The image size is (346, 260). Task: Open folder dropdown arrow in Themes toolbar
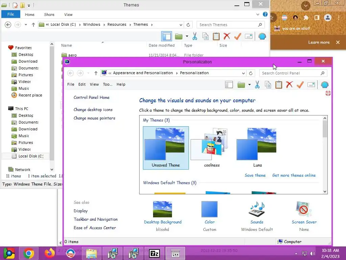[187, 36]
